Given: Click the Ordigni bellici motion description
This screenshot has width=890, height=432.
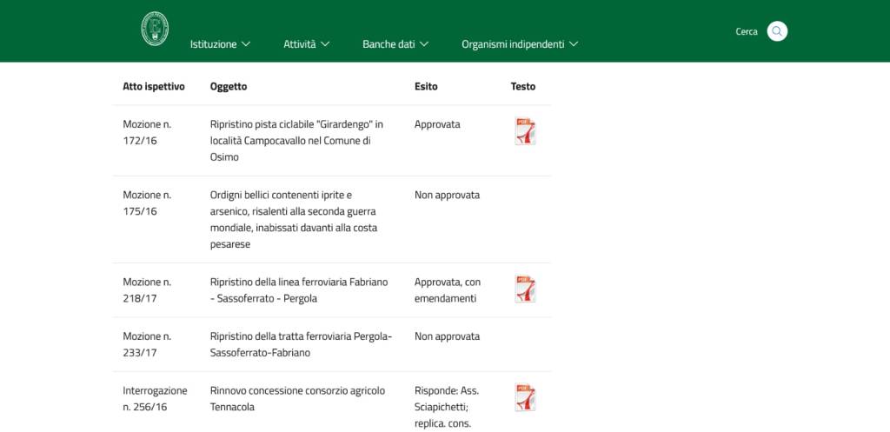Looking at the screenshot, I should 294,219.
